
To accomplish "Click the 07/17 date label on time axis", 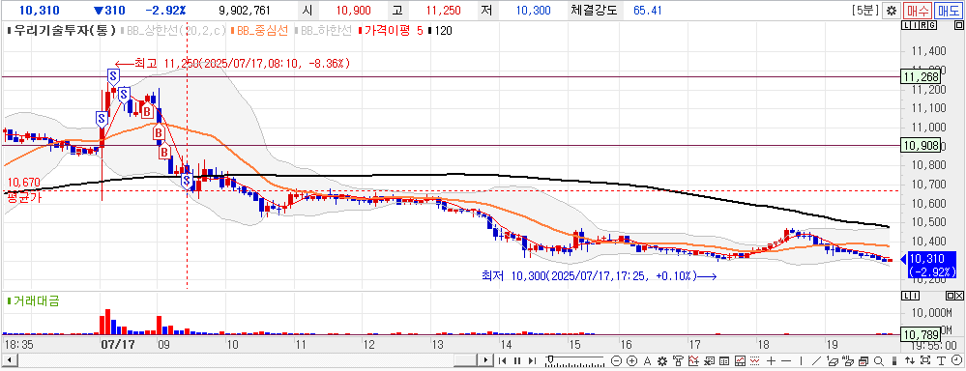I will coord(117,344).
